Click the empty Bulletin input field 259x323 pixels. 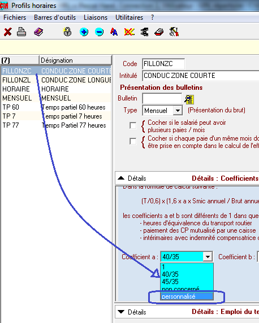pos(162,98)
